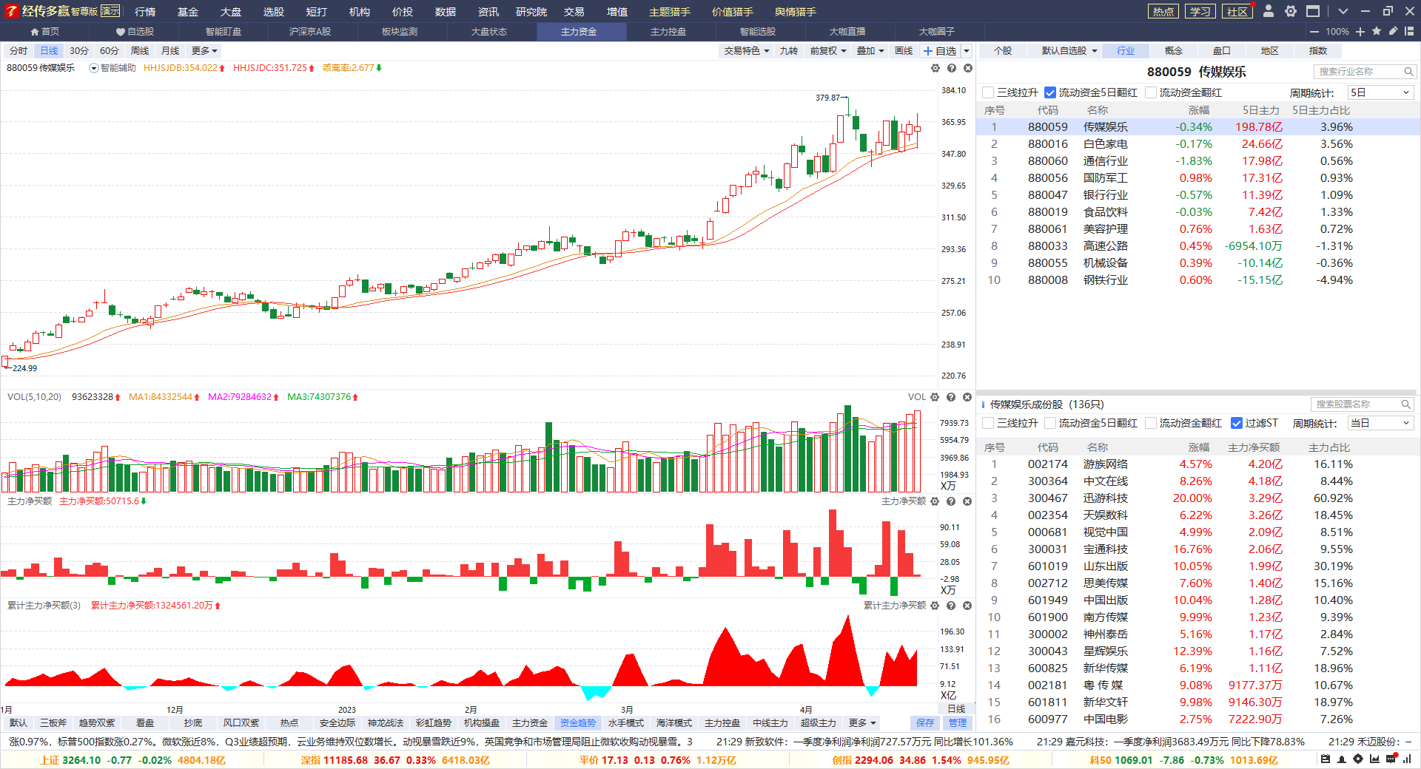Expand the 交易特色 dropdown
The width and height of the screenshot is (1421, 769).
pos(746,51)
